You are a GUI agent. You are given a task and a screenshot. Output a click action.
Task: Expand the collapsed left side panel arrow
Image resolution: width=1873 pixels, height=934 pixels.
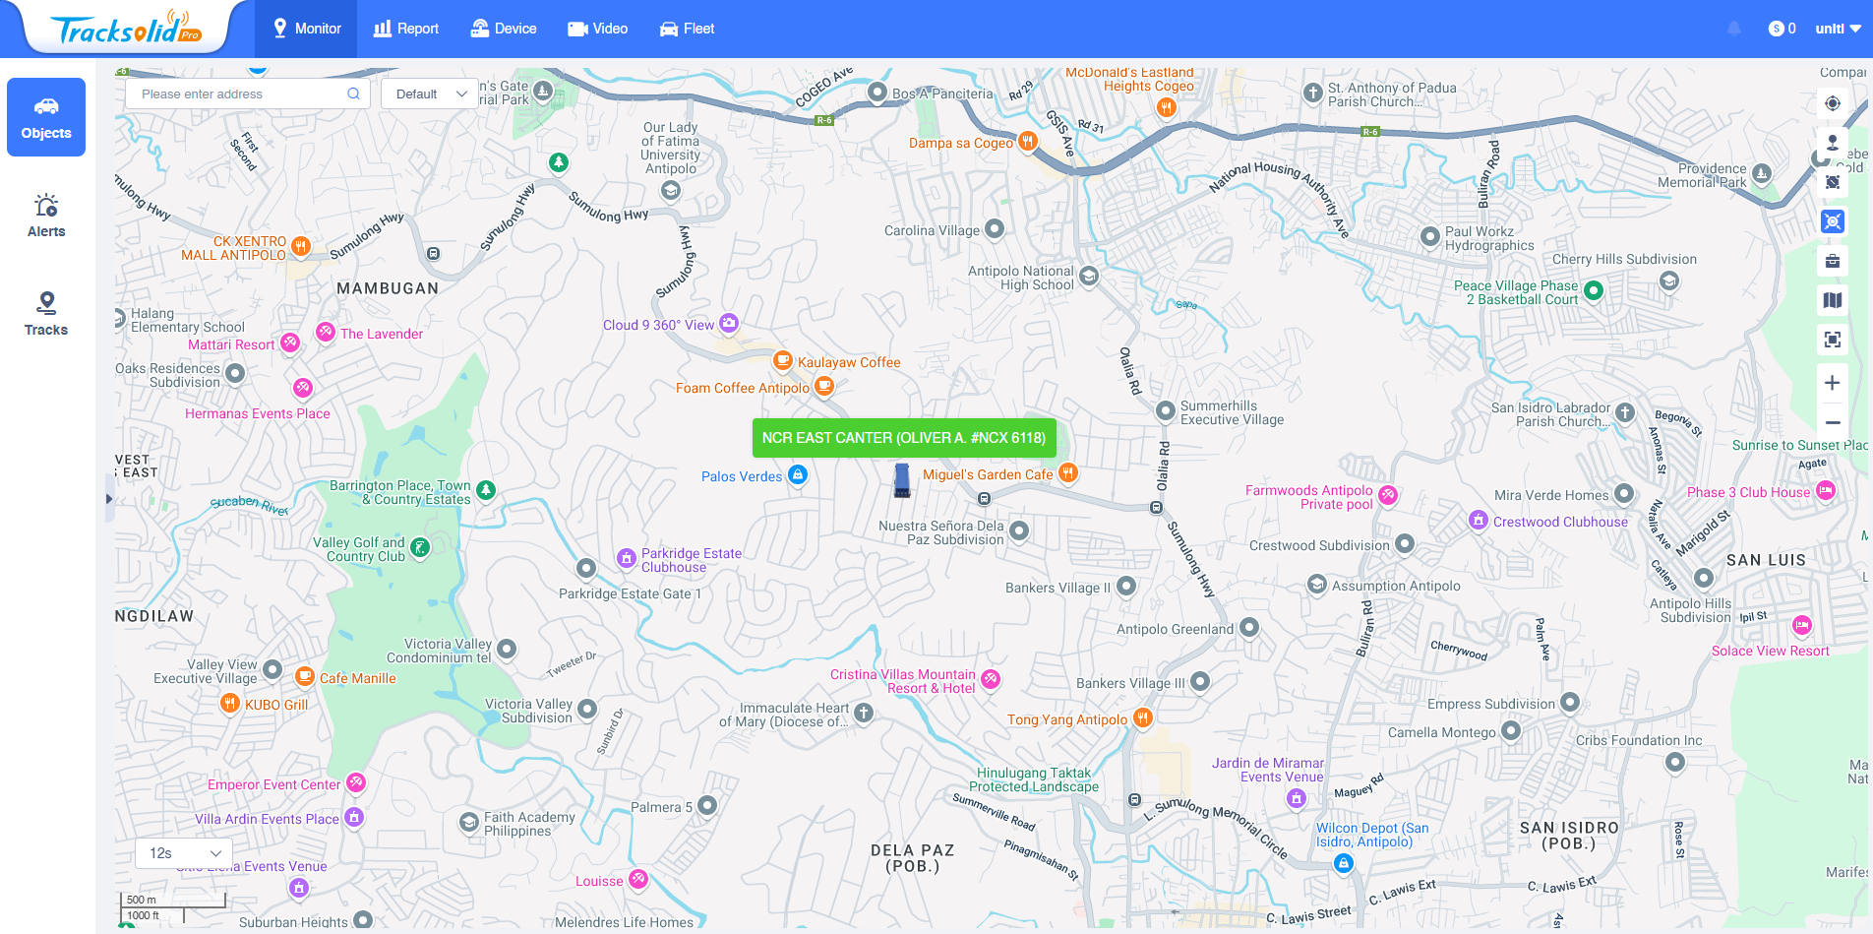pos(108,499)
